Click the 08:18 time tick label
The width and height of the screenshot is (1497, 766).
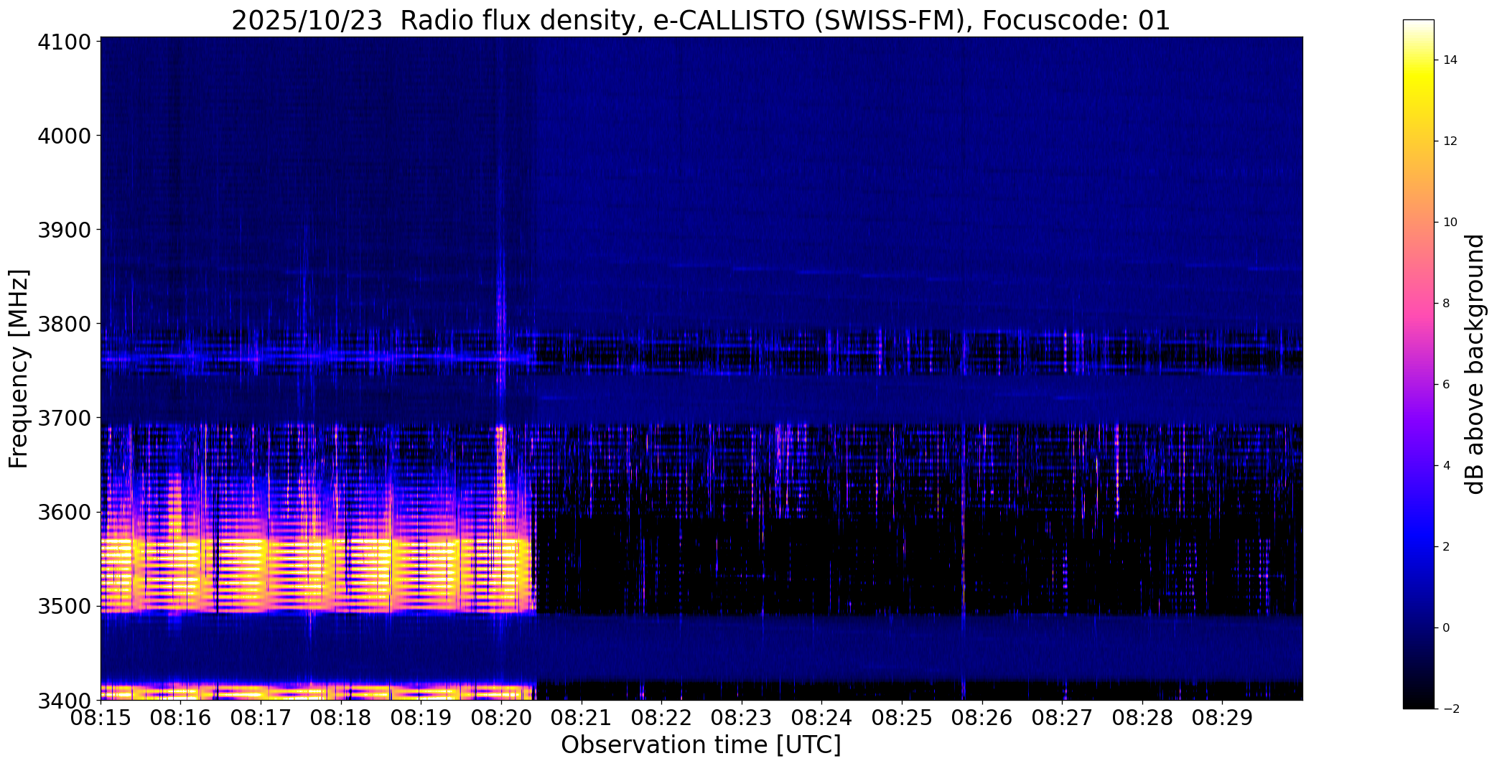(x=341, y=718)
